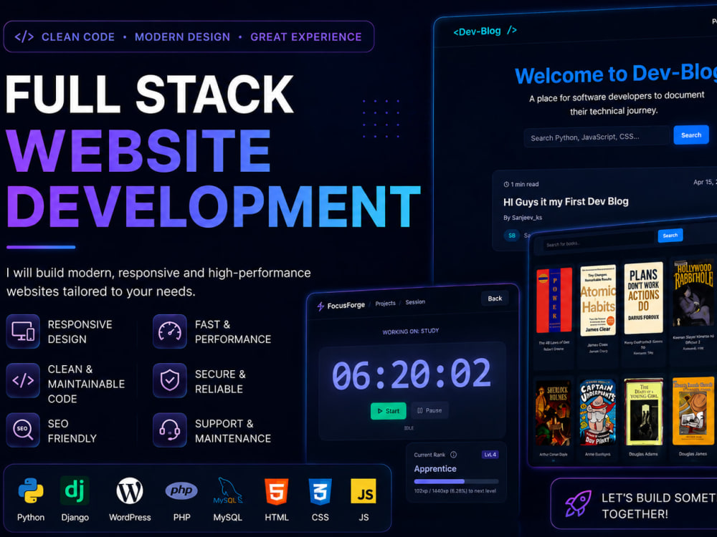Click the '102xp / 1440xp' progress text

pyautogui.click(x=455, y=491)
